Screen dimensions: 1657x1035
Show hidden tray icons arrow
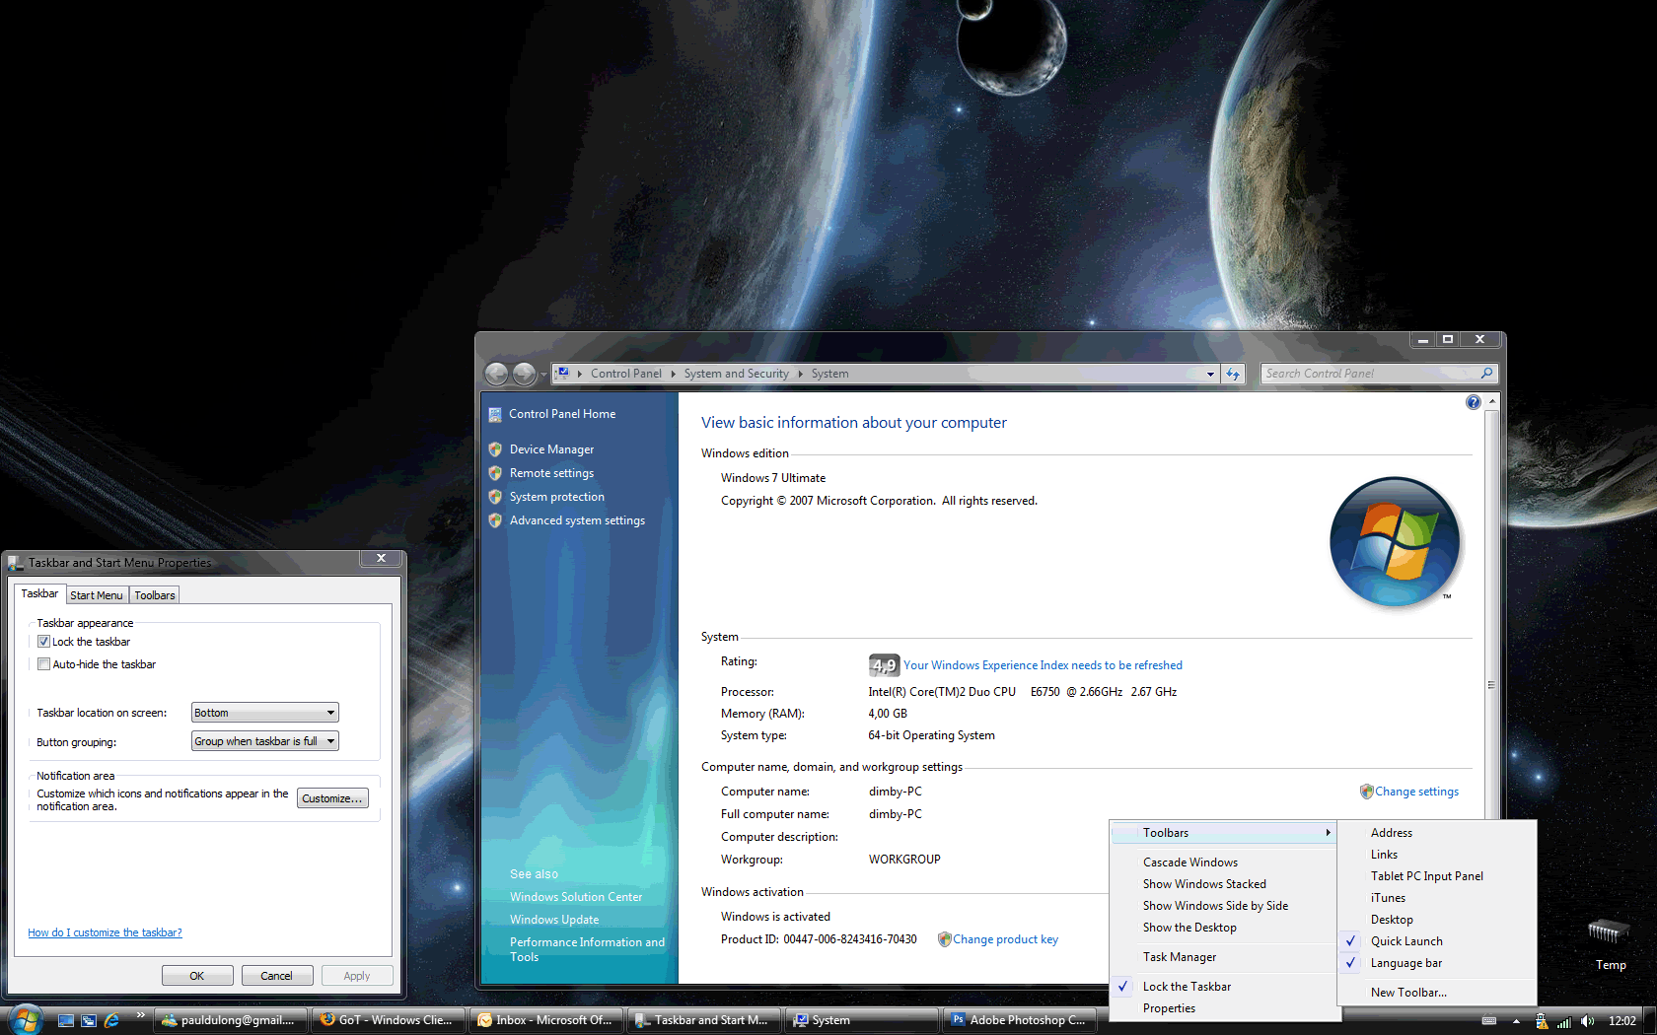[x=1516, y=1021]
